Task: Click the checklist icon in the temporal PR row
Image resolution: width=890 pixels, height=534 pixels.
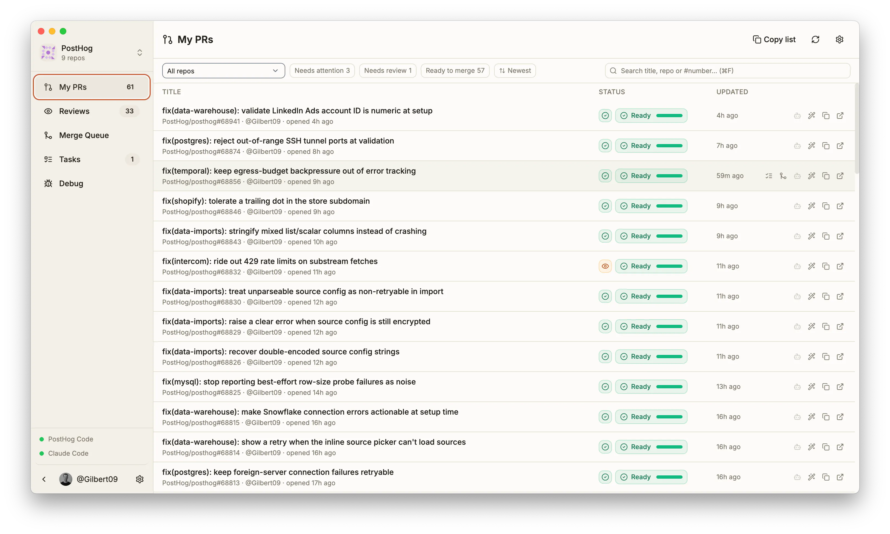Action: (x=769, y=176)
